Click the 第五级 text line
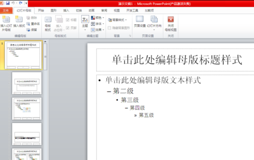 click(x=146, y=115)
